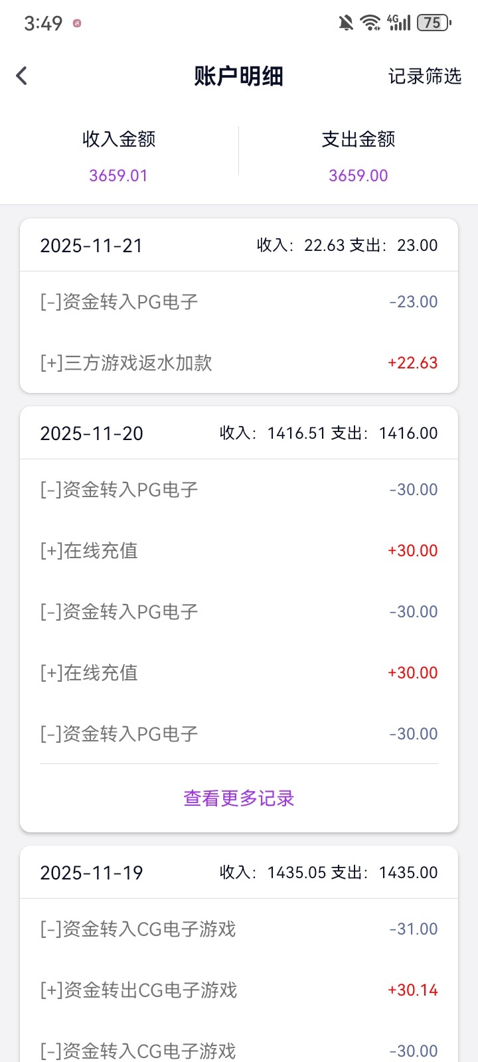Image resolution: width=478 pixels, height=1062 pixels.
Task: Tap the Wi-Fi status icon
Action: [x=370, y=23]
